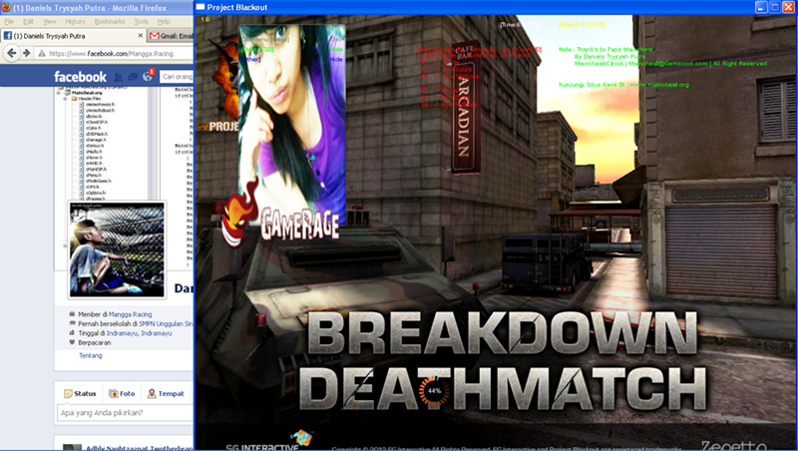The image size is (798, 451).
Task: Click the Facebook logo in the blue bar
Action: [80, 77]
